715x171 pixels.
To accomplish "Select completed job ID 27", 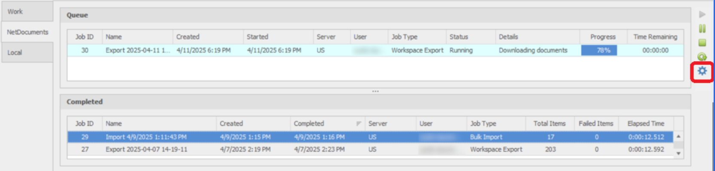I will [x=85, y=150].
